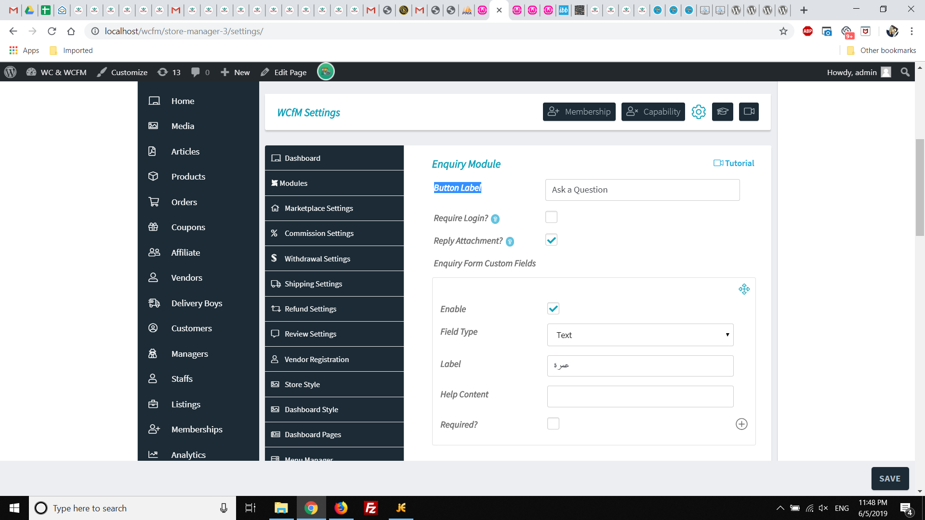Open WC & WCFM site menu
925x520 pixels.
tap(56, 72)
